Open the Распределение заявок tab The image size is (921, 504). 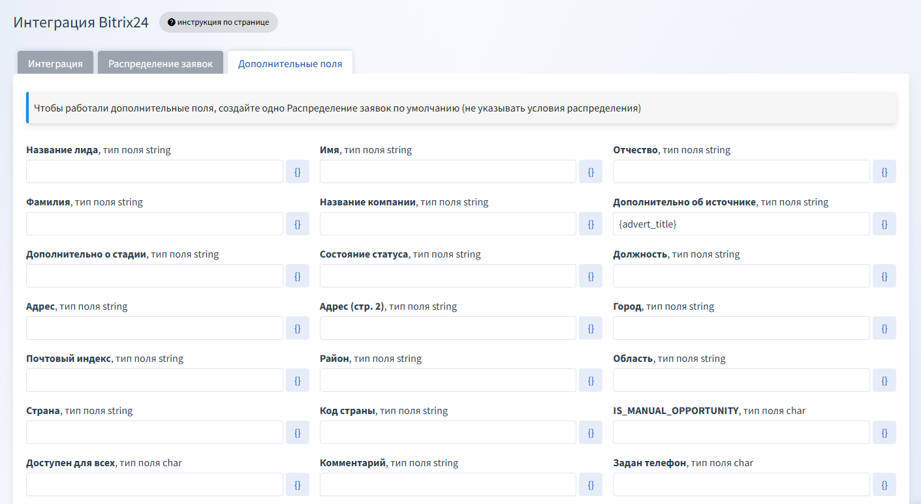click(161, 63)
